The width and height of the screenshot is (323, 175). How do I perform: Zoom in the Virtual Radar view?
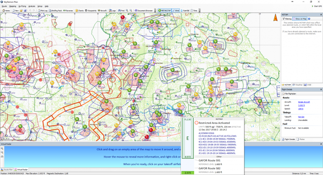(x=2, y=149)
